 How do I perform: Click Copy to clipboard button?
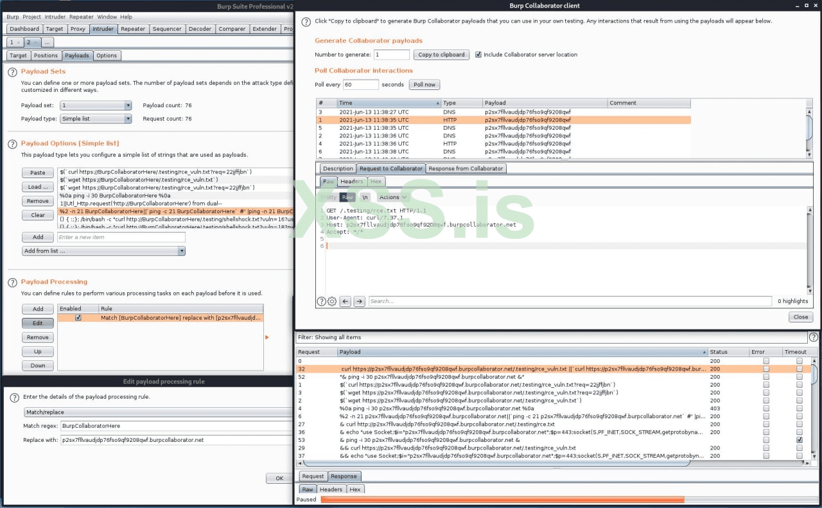[441, 55]
